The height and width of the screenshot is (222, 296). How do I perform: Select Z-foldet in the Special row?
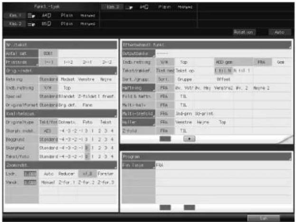click(87, 97)
